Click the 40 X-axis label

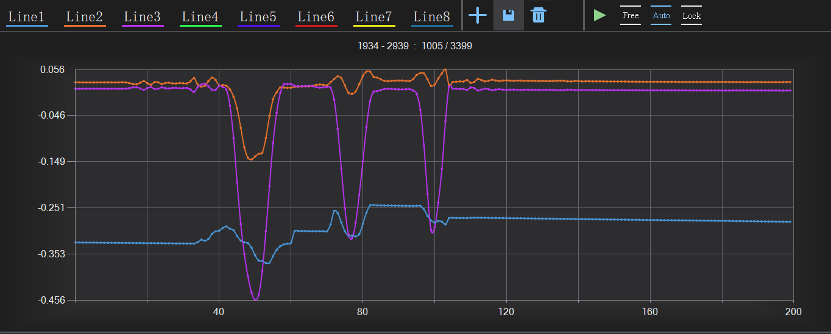click(x=219, y=311)
